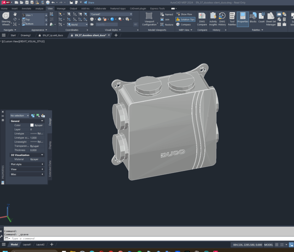Activate the Pan hand tool
The image size is (294, 252).
tap(15, 14)
